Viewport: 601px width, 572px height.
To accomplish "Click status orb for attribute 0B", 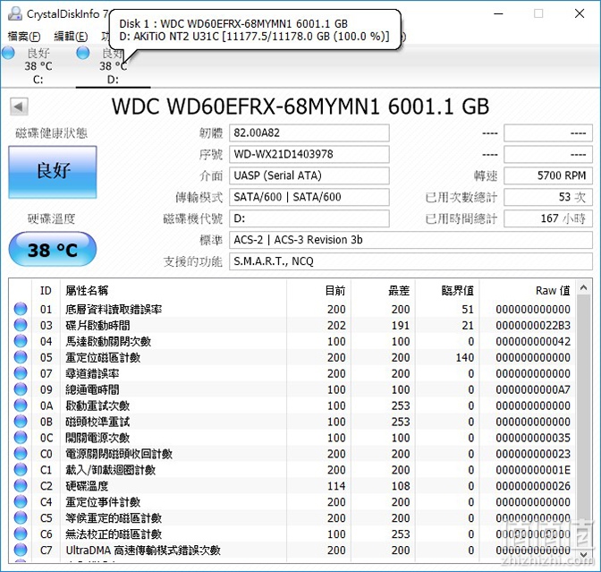I will 21,422.
